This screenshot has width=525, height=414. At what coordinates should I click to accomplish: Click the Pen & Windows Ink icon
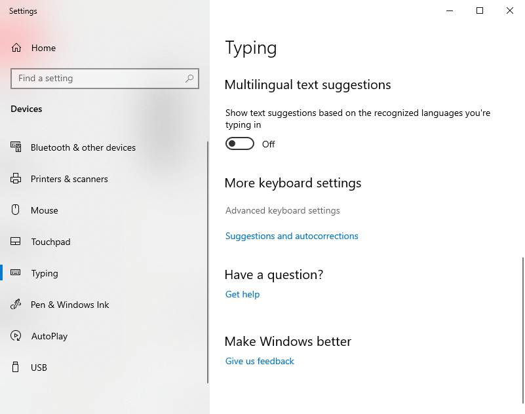click(x=16, y=304)
